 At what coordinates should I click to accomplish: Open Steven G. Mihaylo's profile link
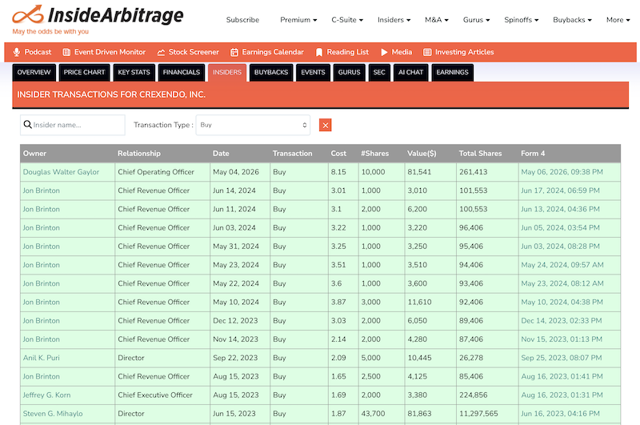point(53,414)
